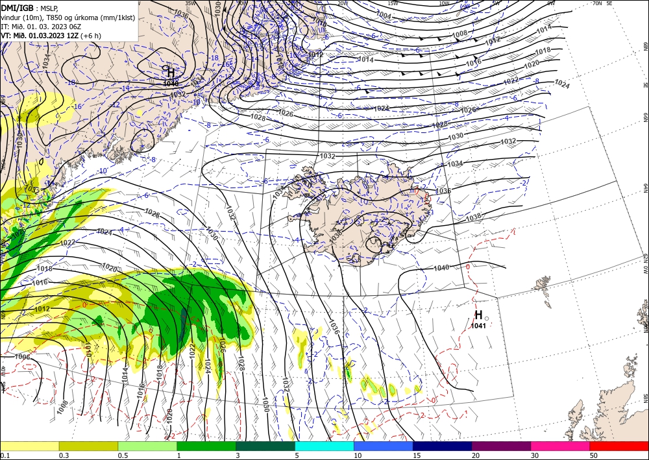Screen dimensions: 649x460
Task: Click the 0.5 legend scale value
Action: point(123,455)
